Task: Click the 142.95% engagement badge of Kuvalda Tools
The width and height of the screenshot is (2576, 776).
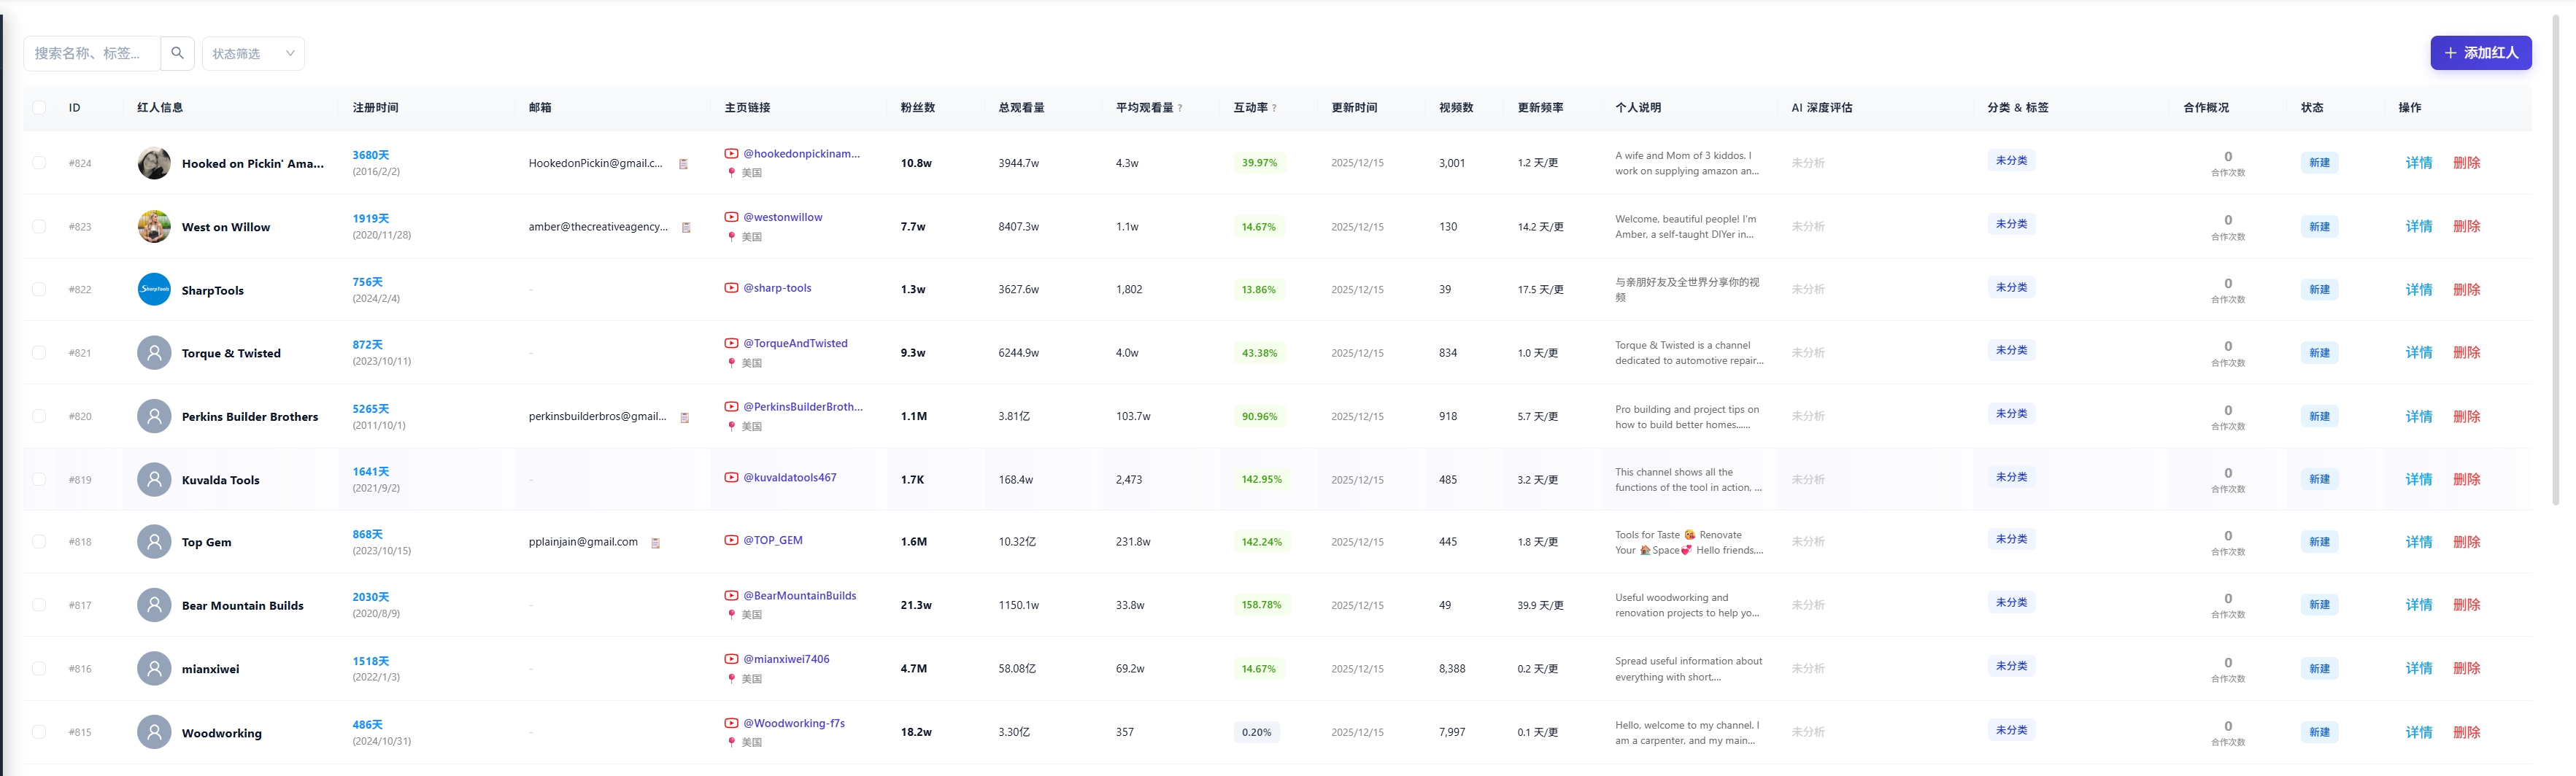Action: (x=1260, y=480)
